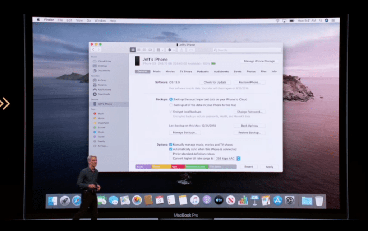Image resolution: width=368 pixels, height=231 pixels.
Task: Enable Prefer standard definition videos
Action: pos(171,154)
